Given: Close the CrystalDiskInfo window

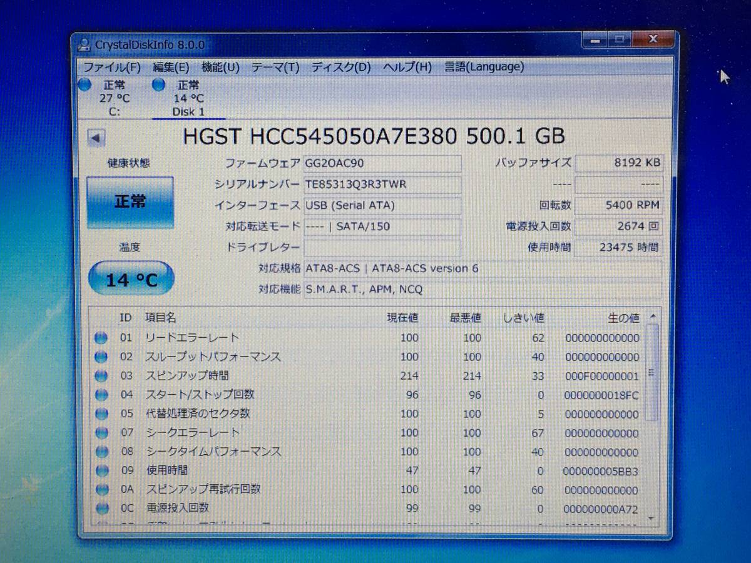Looking at the screenshot, I should [x=653, y=40].
